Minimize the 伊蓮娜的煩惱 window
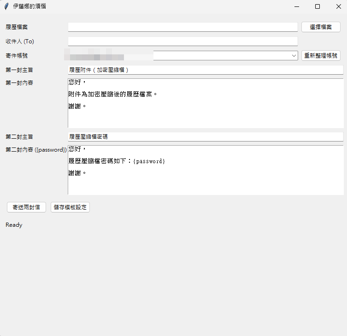The height and width of the screenshot is (336, 347). pyautogui.click(x=296, y=6)
